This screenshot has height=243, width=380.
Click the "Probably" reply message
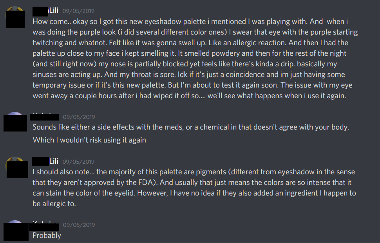click(47, 236)
